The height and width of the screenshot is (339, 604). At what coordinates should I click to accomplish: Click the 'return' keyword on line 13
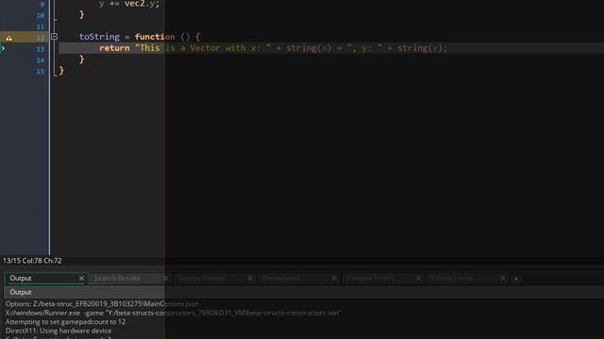point(114,48)
